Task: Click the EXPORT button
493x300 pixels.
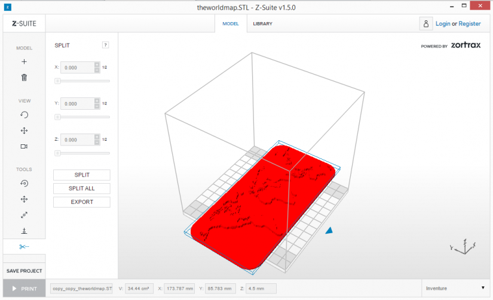Action: [82, 202]
